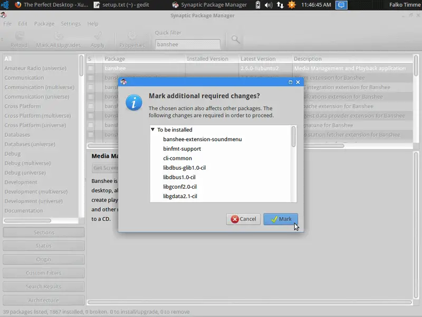Cancel the additional changes dialog

tap(243, 219)
